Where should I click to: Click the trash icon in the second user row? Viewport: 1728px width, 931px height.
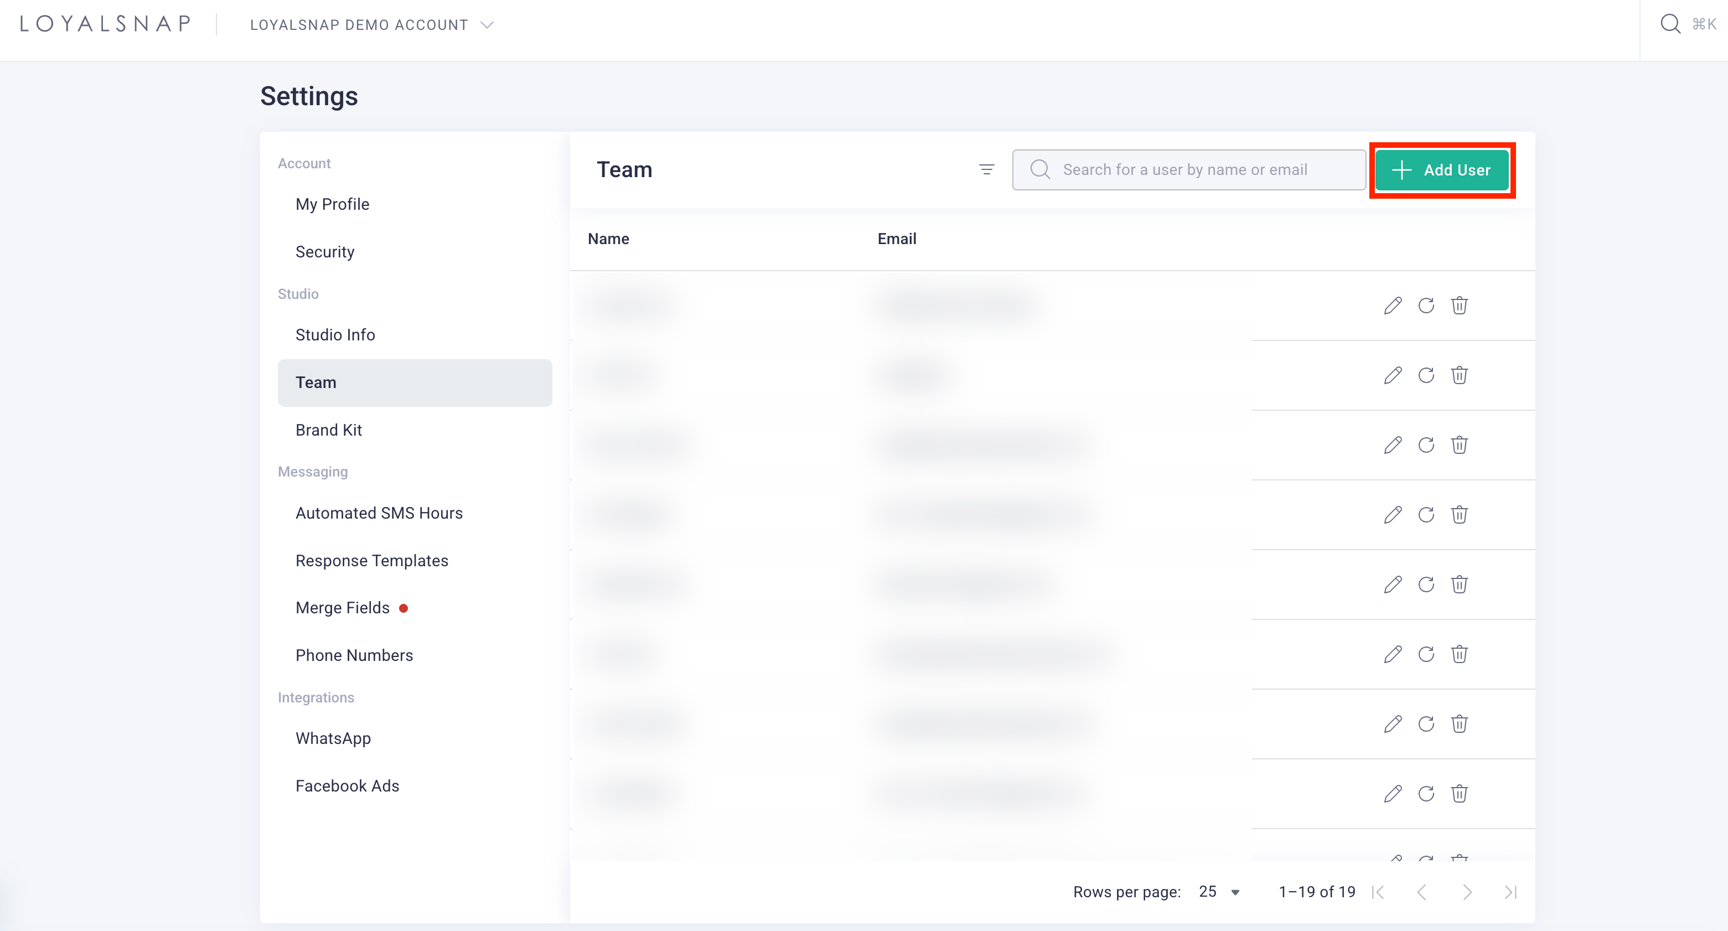point(1459,376)
